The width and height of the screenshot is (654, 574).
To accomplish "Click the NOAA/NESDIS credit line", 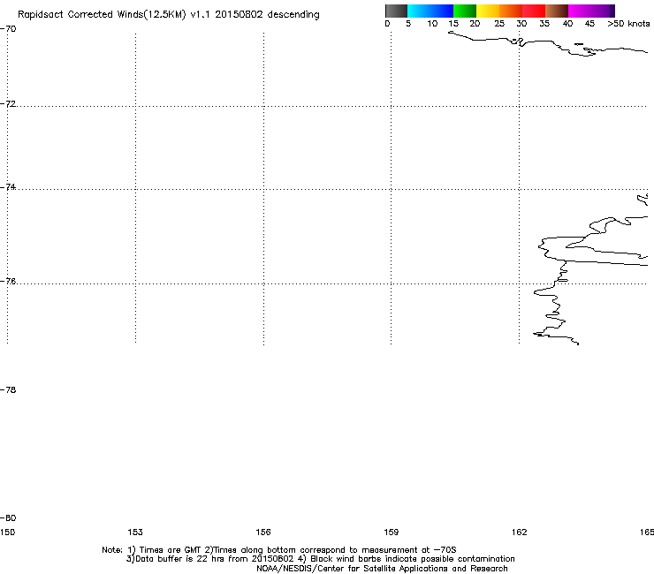I will (382, 569).
